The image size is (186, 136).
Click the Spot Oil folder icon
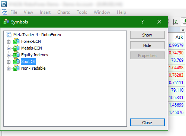(x=16, y=61)
